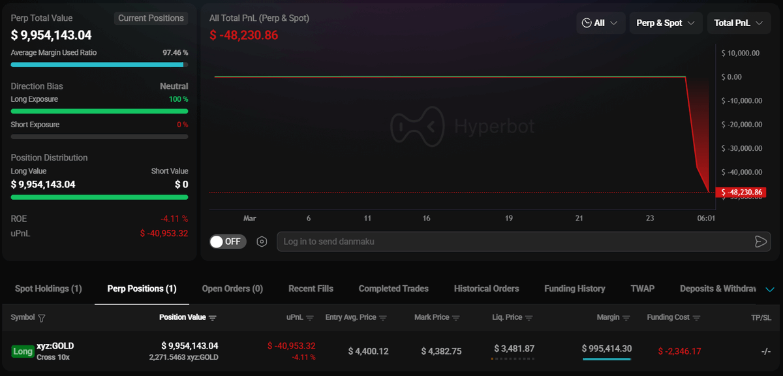783x376 pixels.
Task: Click the xyz:GOLD symbol link
Action: coord(55,345)
